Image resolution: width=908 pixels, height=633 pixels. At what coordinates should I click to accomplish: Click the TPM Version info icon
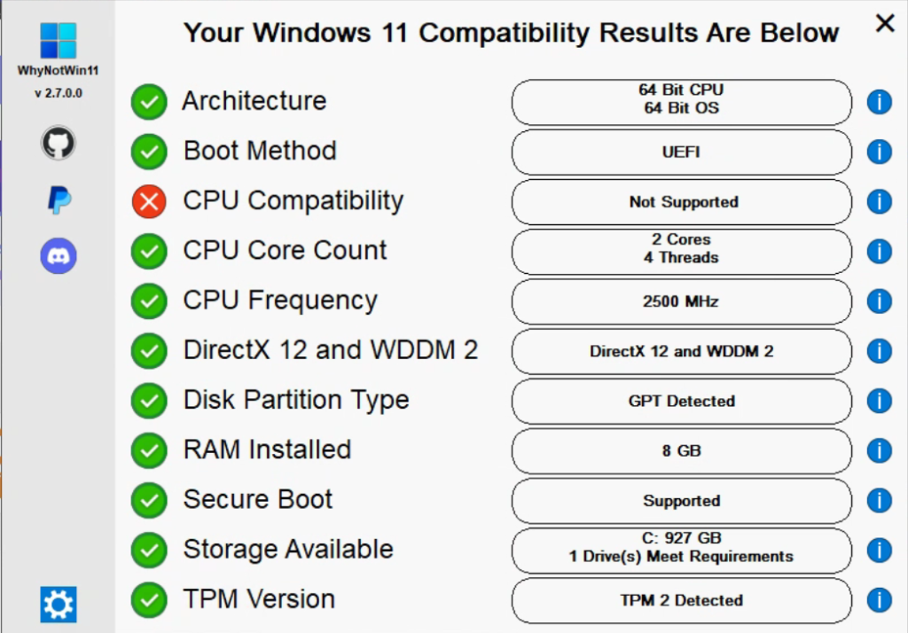coord(879,600)
